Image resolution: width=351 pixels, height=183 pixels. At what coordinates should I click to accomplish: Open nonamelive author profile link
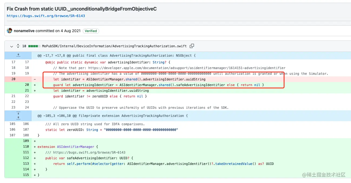(x=24, y=31)
